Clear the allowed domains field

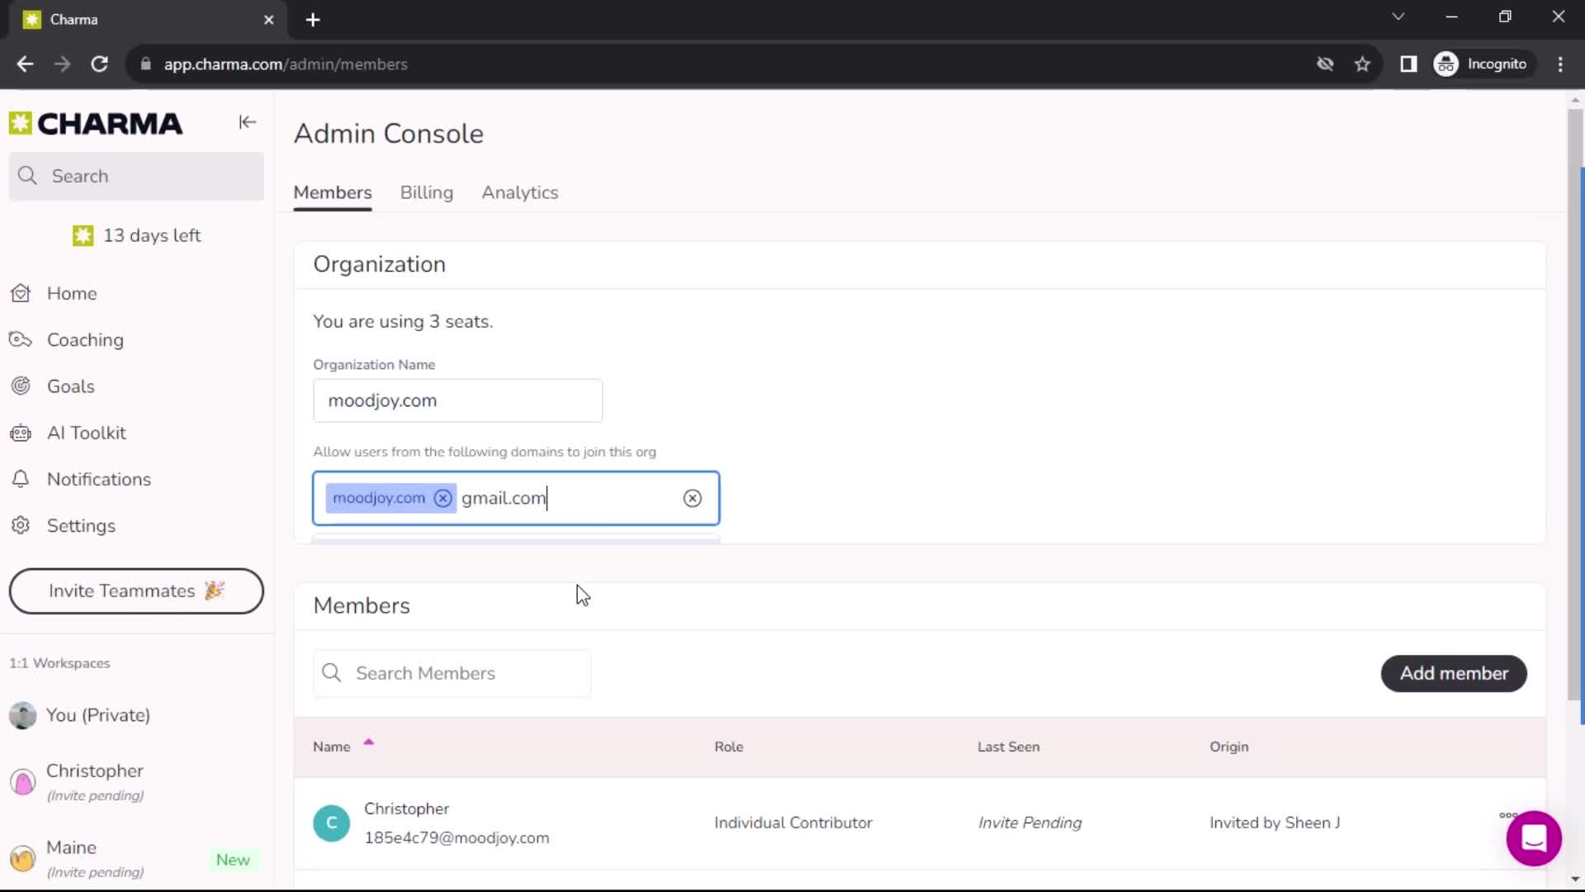pos(693,498)
